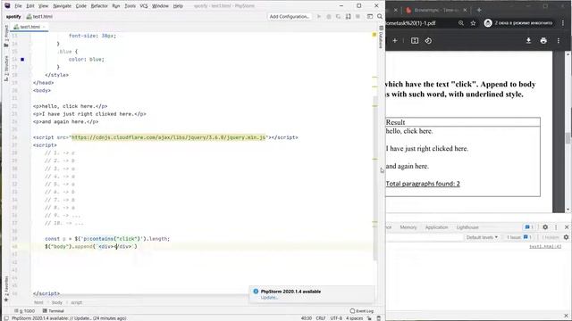The width and height of the screenshot is (572, 321).
Task: Open the Code menu
Action: coord(81,6)
